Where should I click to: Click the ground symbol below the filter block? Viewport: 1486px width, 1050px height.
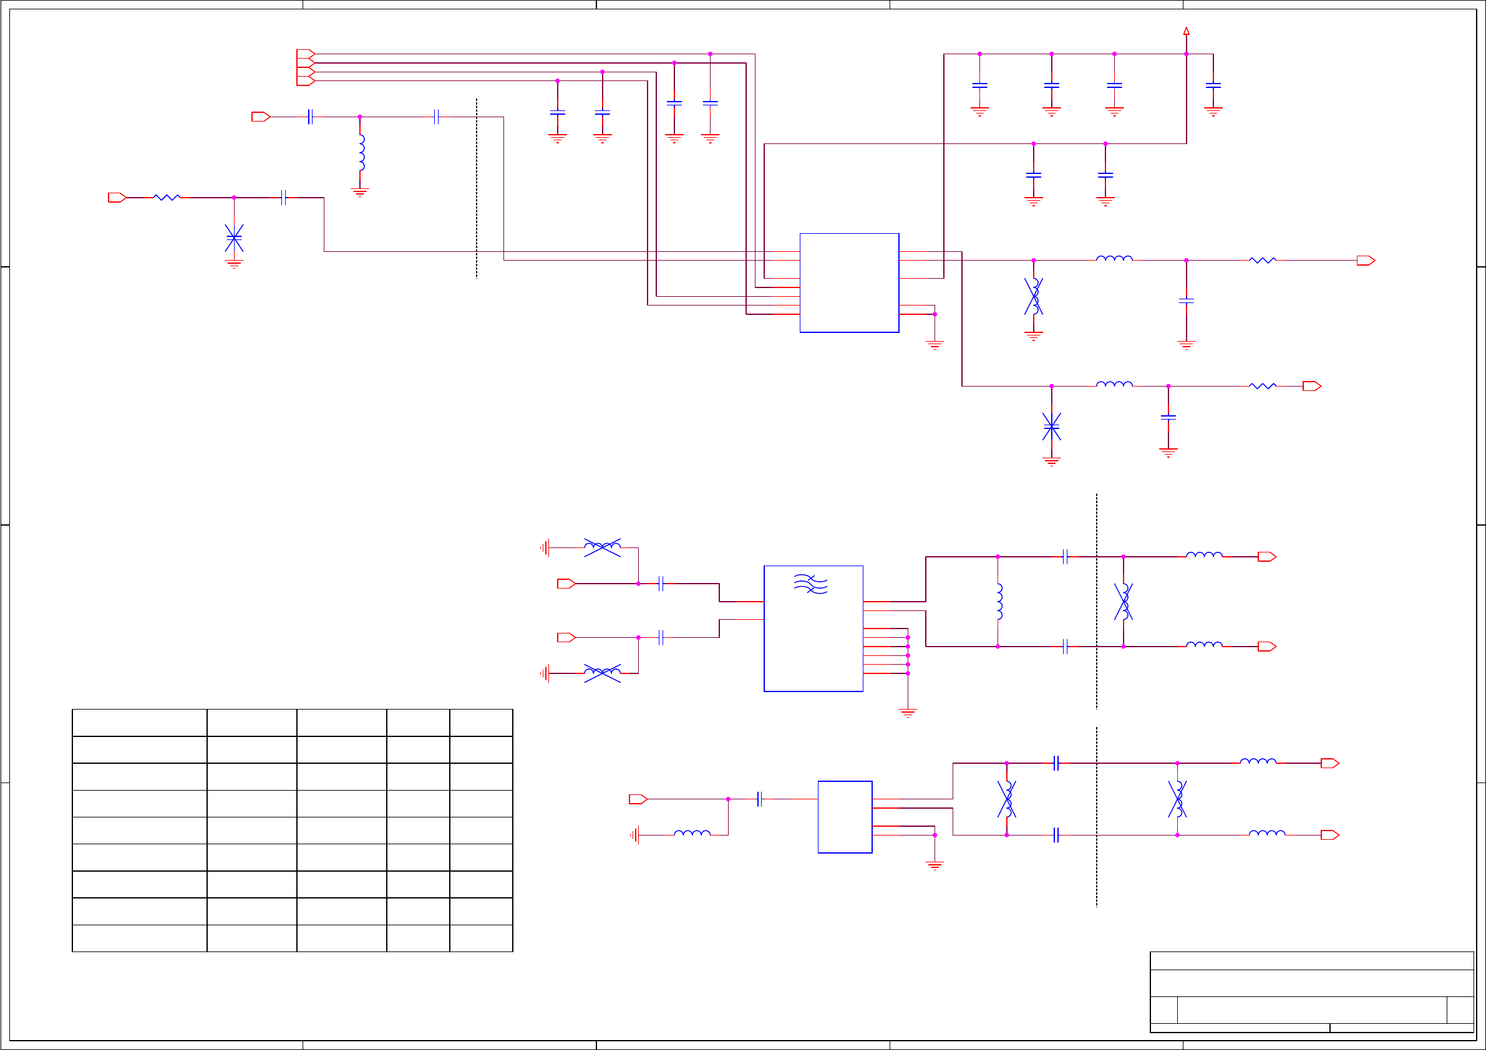pyautogui.click(x=908, y=713)
